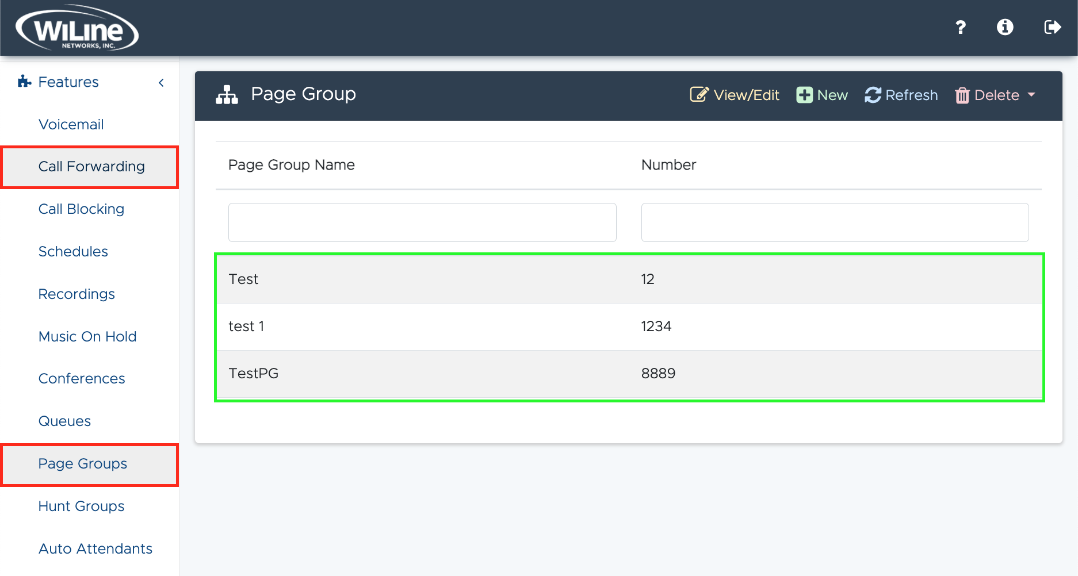Select the 'TestPG' page group name
Viewport: 1078px width, 576px height.
254,374
